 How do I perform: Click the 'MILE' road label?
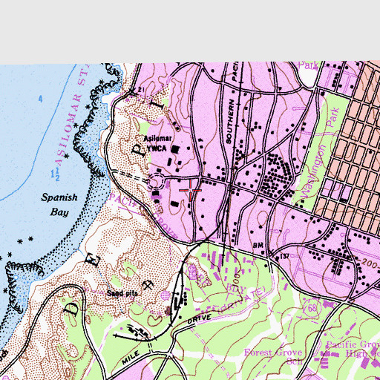pyautogui.click(x=131, y=358)
